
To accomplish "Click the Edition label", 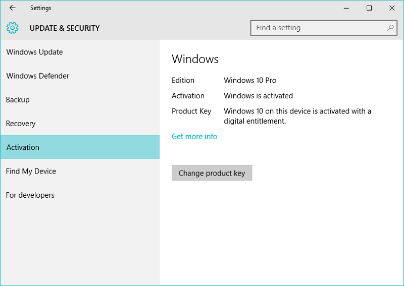I will click(x=183, y=80).
